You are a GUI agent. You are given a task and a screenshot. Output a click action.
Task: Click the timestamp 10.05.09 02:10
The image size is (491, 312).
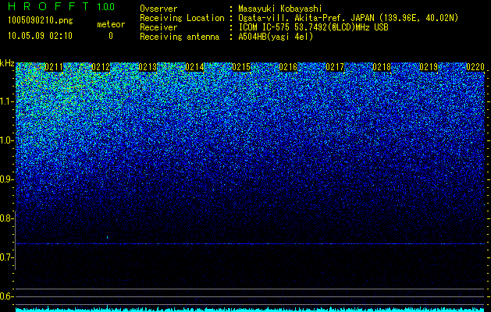click(x=40, y=36)
